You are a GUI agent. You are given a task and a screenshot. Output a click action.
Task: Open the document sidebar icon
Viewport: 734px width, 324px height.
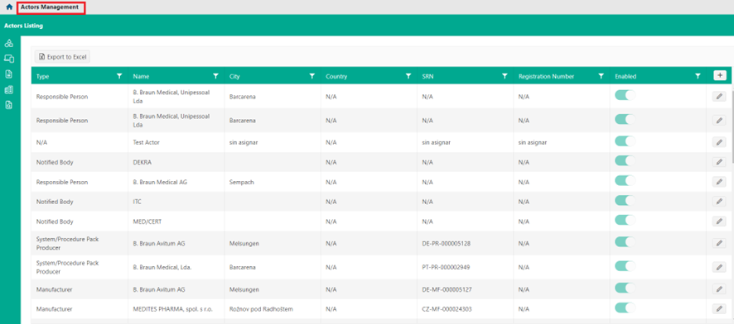coord(9,74)
